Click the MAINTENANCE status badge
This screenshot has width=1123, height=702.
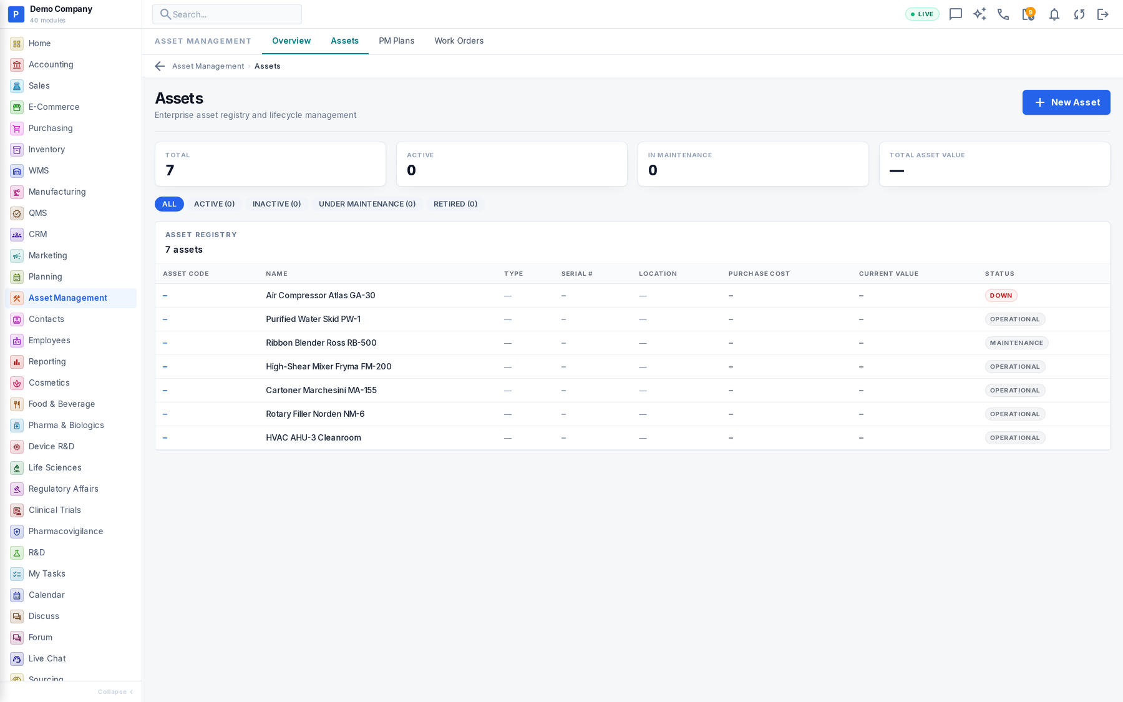pyautogui.click(x=1016, y=343)
